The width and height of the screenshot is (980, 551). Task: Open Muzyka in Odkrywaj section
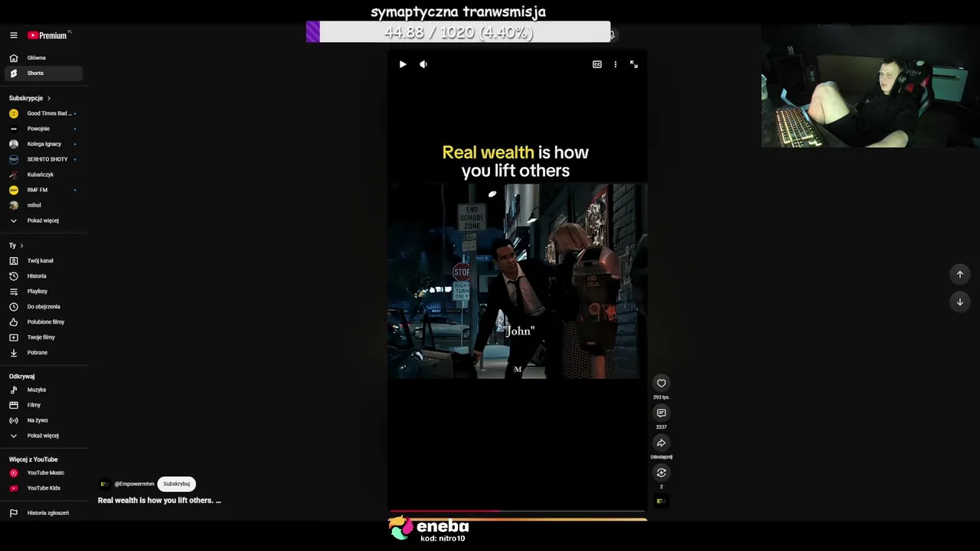coord(44,390)
